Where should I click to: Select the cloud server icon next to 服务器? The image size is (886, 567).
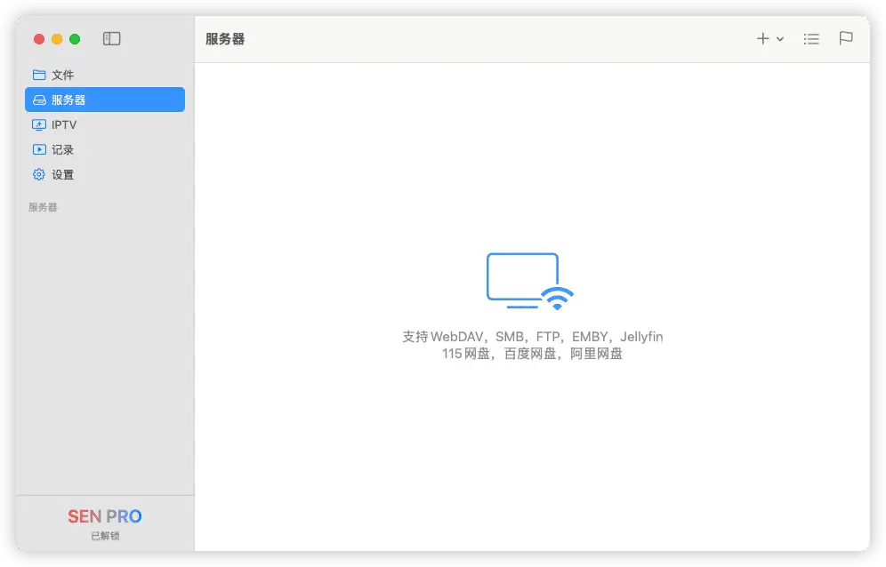[39, 100]
